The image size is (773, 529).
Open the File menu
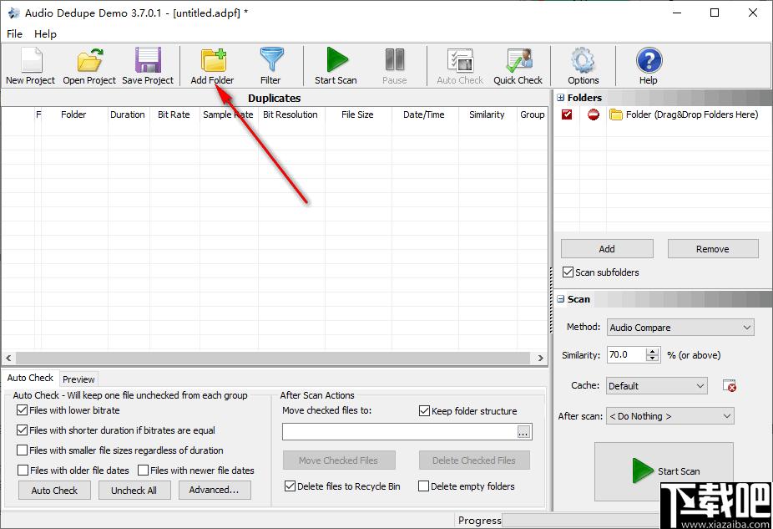14,34
